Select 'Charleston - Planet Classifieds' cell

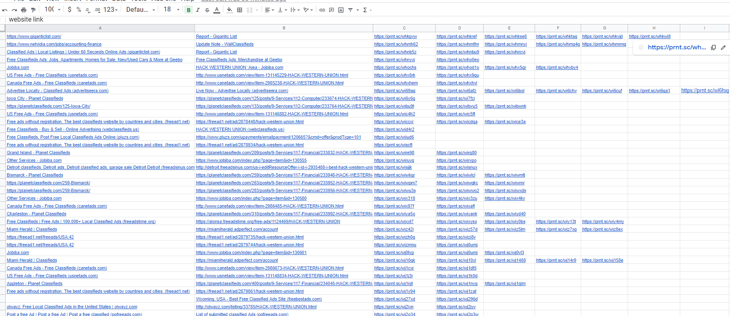tap(100, 214)
